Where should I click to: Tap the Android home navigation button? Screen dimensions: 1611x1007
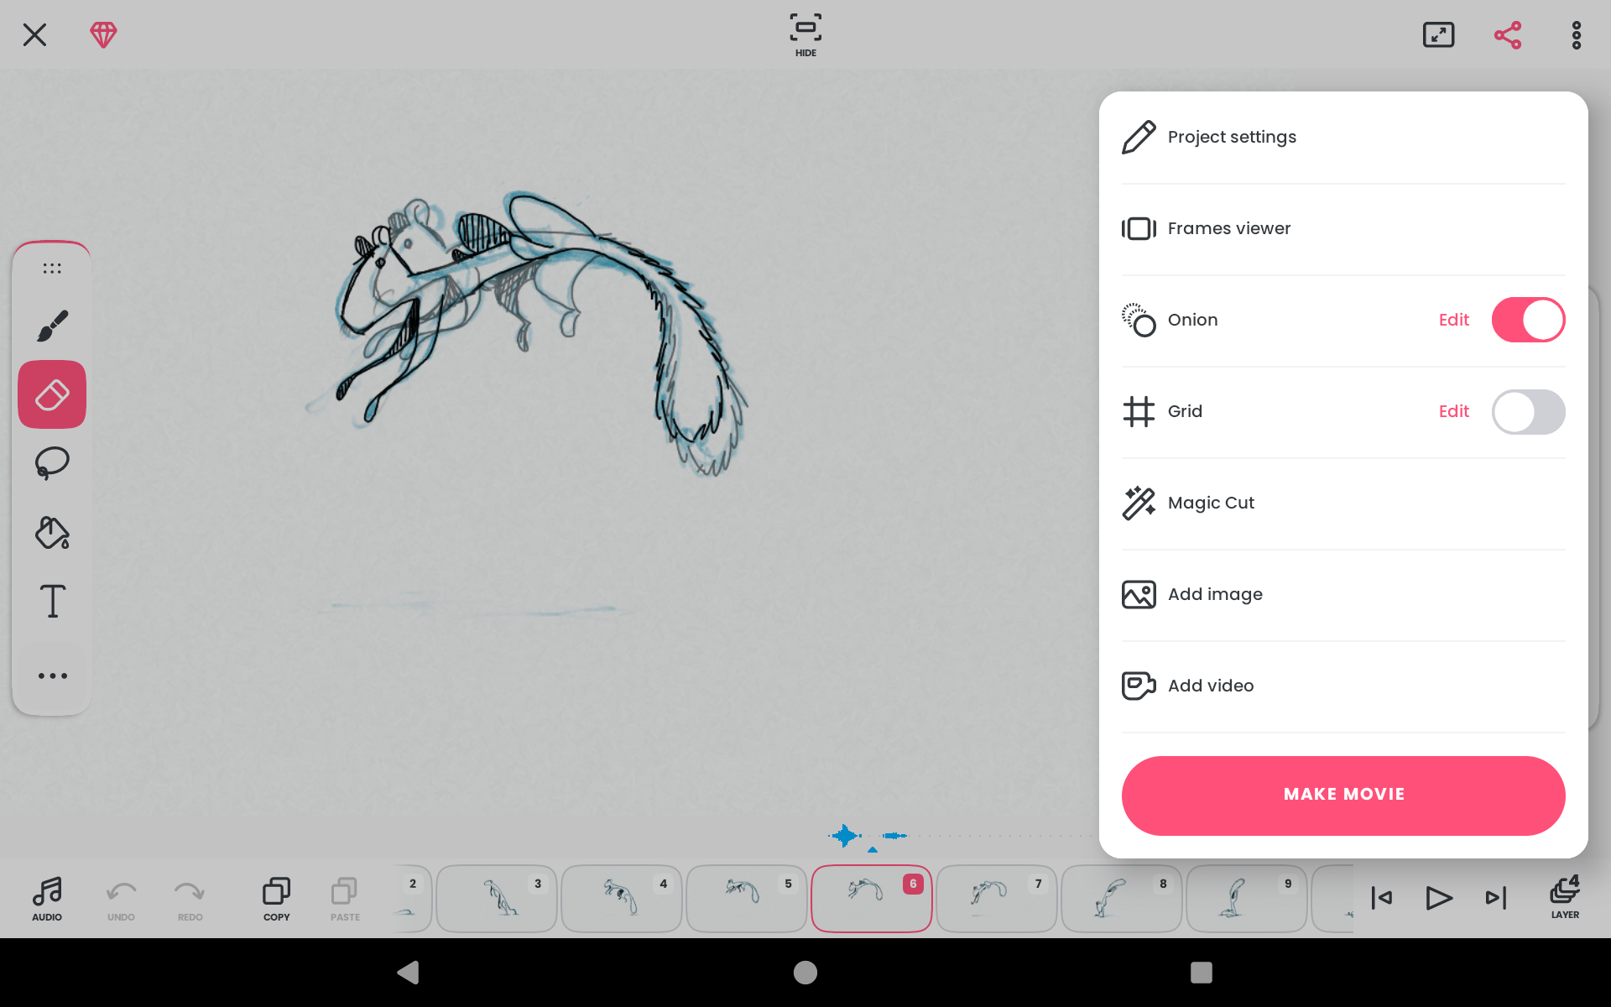tap(805, 973)
